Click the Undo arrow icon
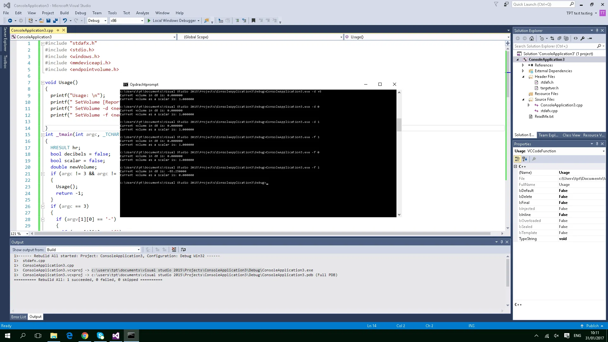Image resolution: width=608 pixels, height=342 pixels. [x=65, y=21]
